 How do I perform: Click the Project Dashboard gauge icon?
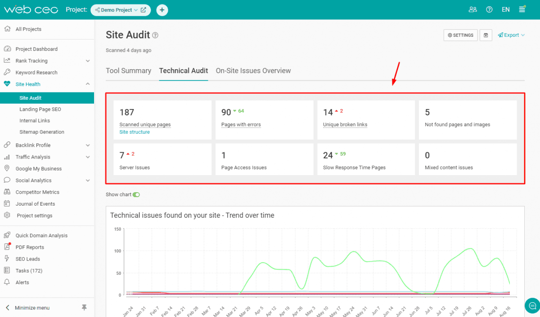(7, 49)
